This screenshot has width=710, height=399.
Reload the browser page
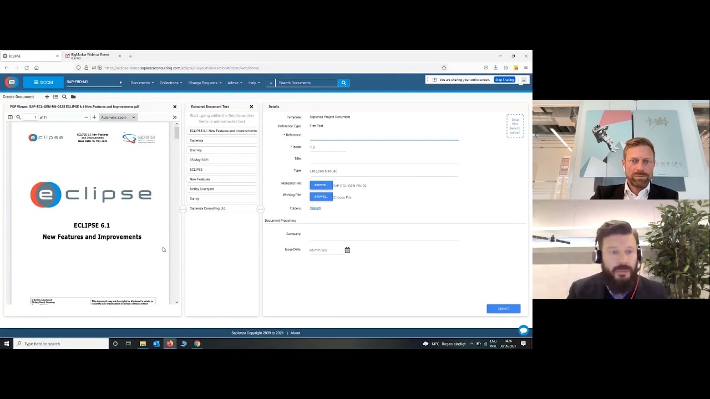tap(26, 68)
